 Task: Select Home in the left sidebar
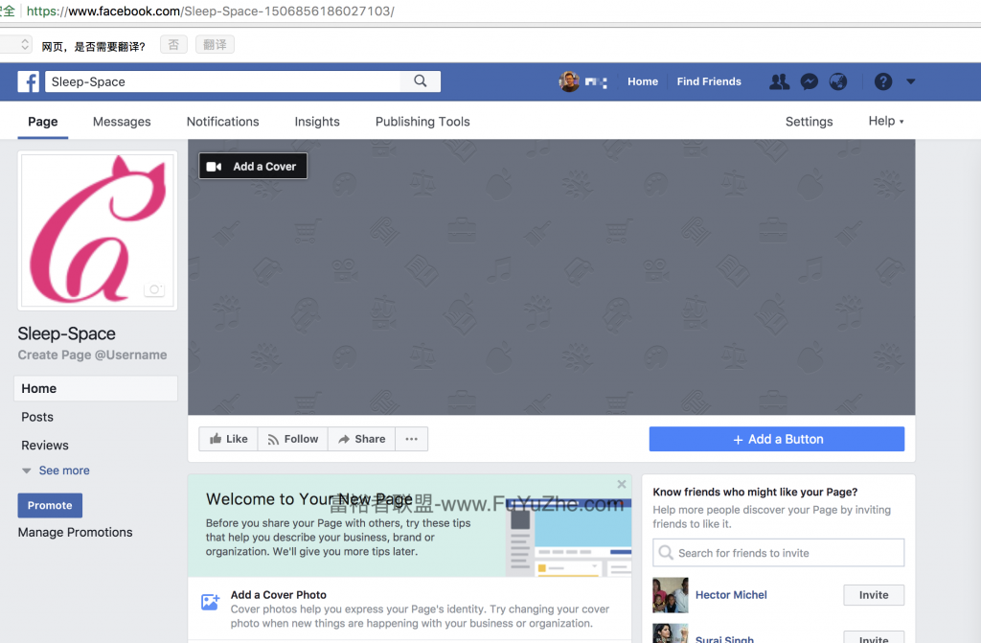click(x=96, y=388)
